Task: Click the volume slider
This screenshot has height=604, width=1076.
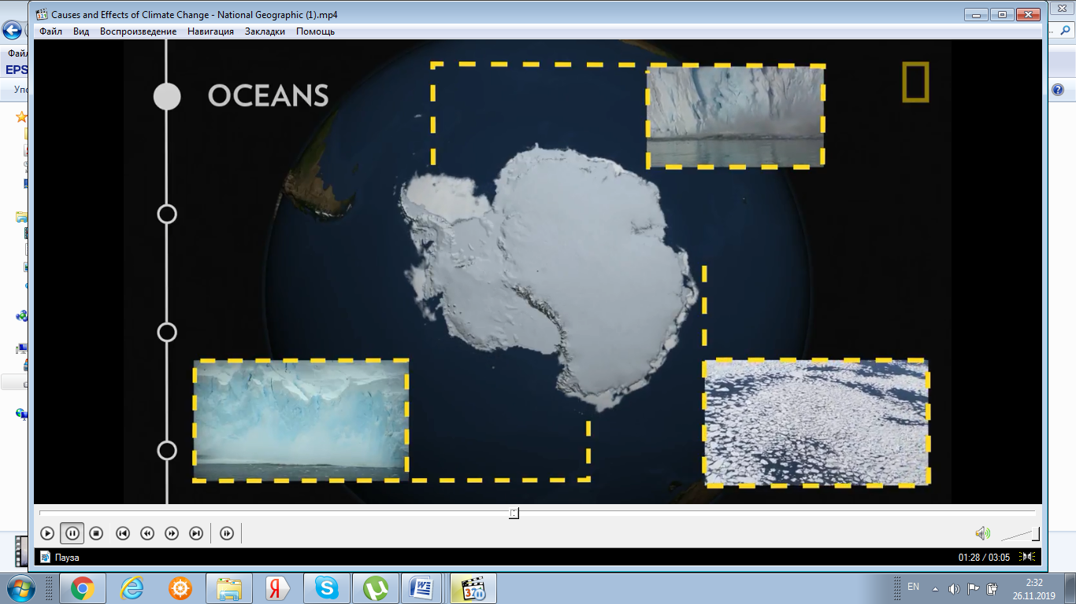Action: tap(1020, 535)
